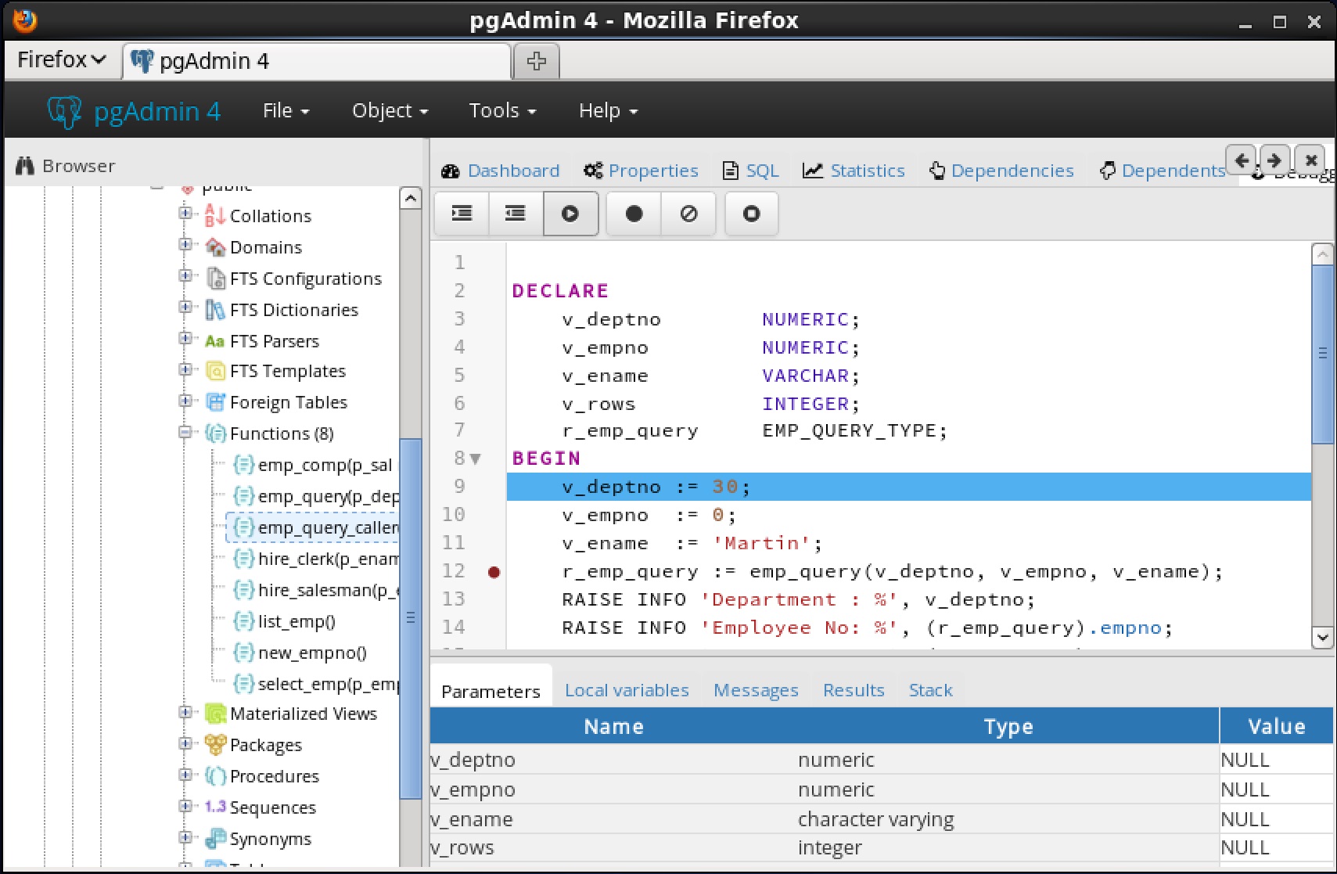Switch to the Local variables tab
Image resolution: width=1337 pixels, height=874 pixels.
pos(626,690)
